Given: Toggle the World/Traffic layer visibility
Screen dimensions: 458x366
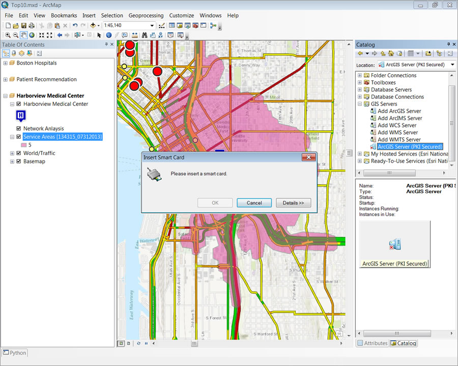Looking at the screenshot, I should (x=18, y=153).
